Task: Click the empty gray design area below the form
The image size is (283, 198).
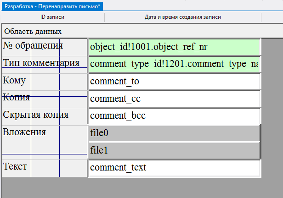Action: coord(138,188)
